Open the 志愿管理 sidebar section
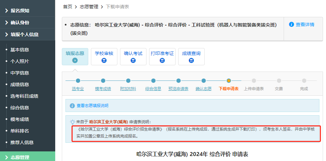 click(27, 157)
